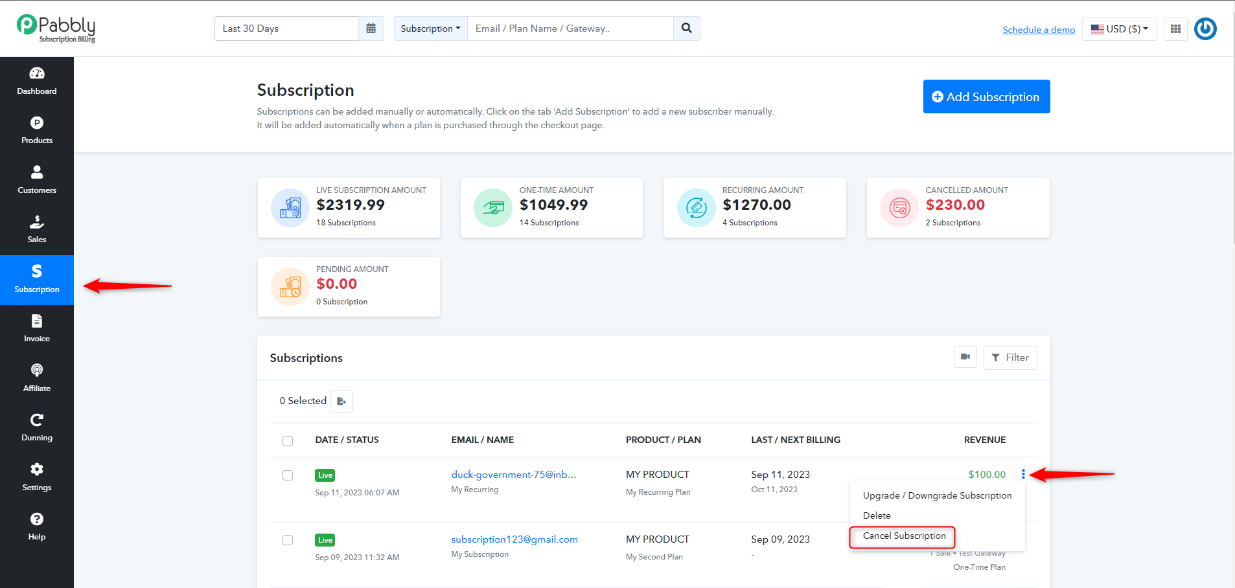Click the $1270.00 recurring amount

click(757, 205)
